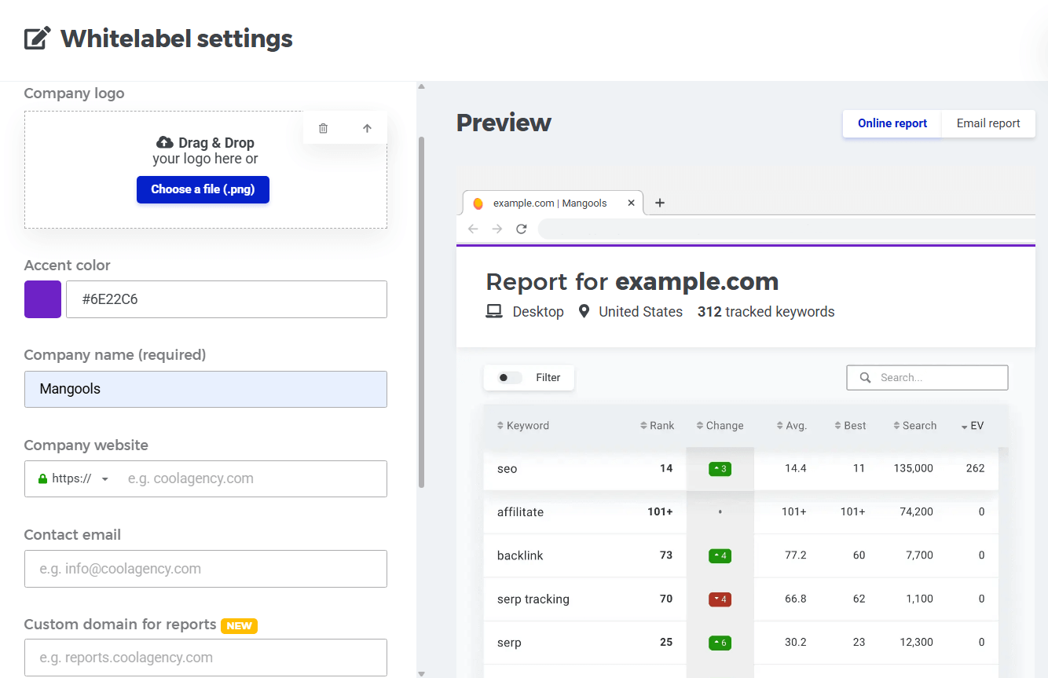
Task: Select the Desktop device icon in the report header
Action: [493, 311]
